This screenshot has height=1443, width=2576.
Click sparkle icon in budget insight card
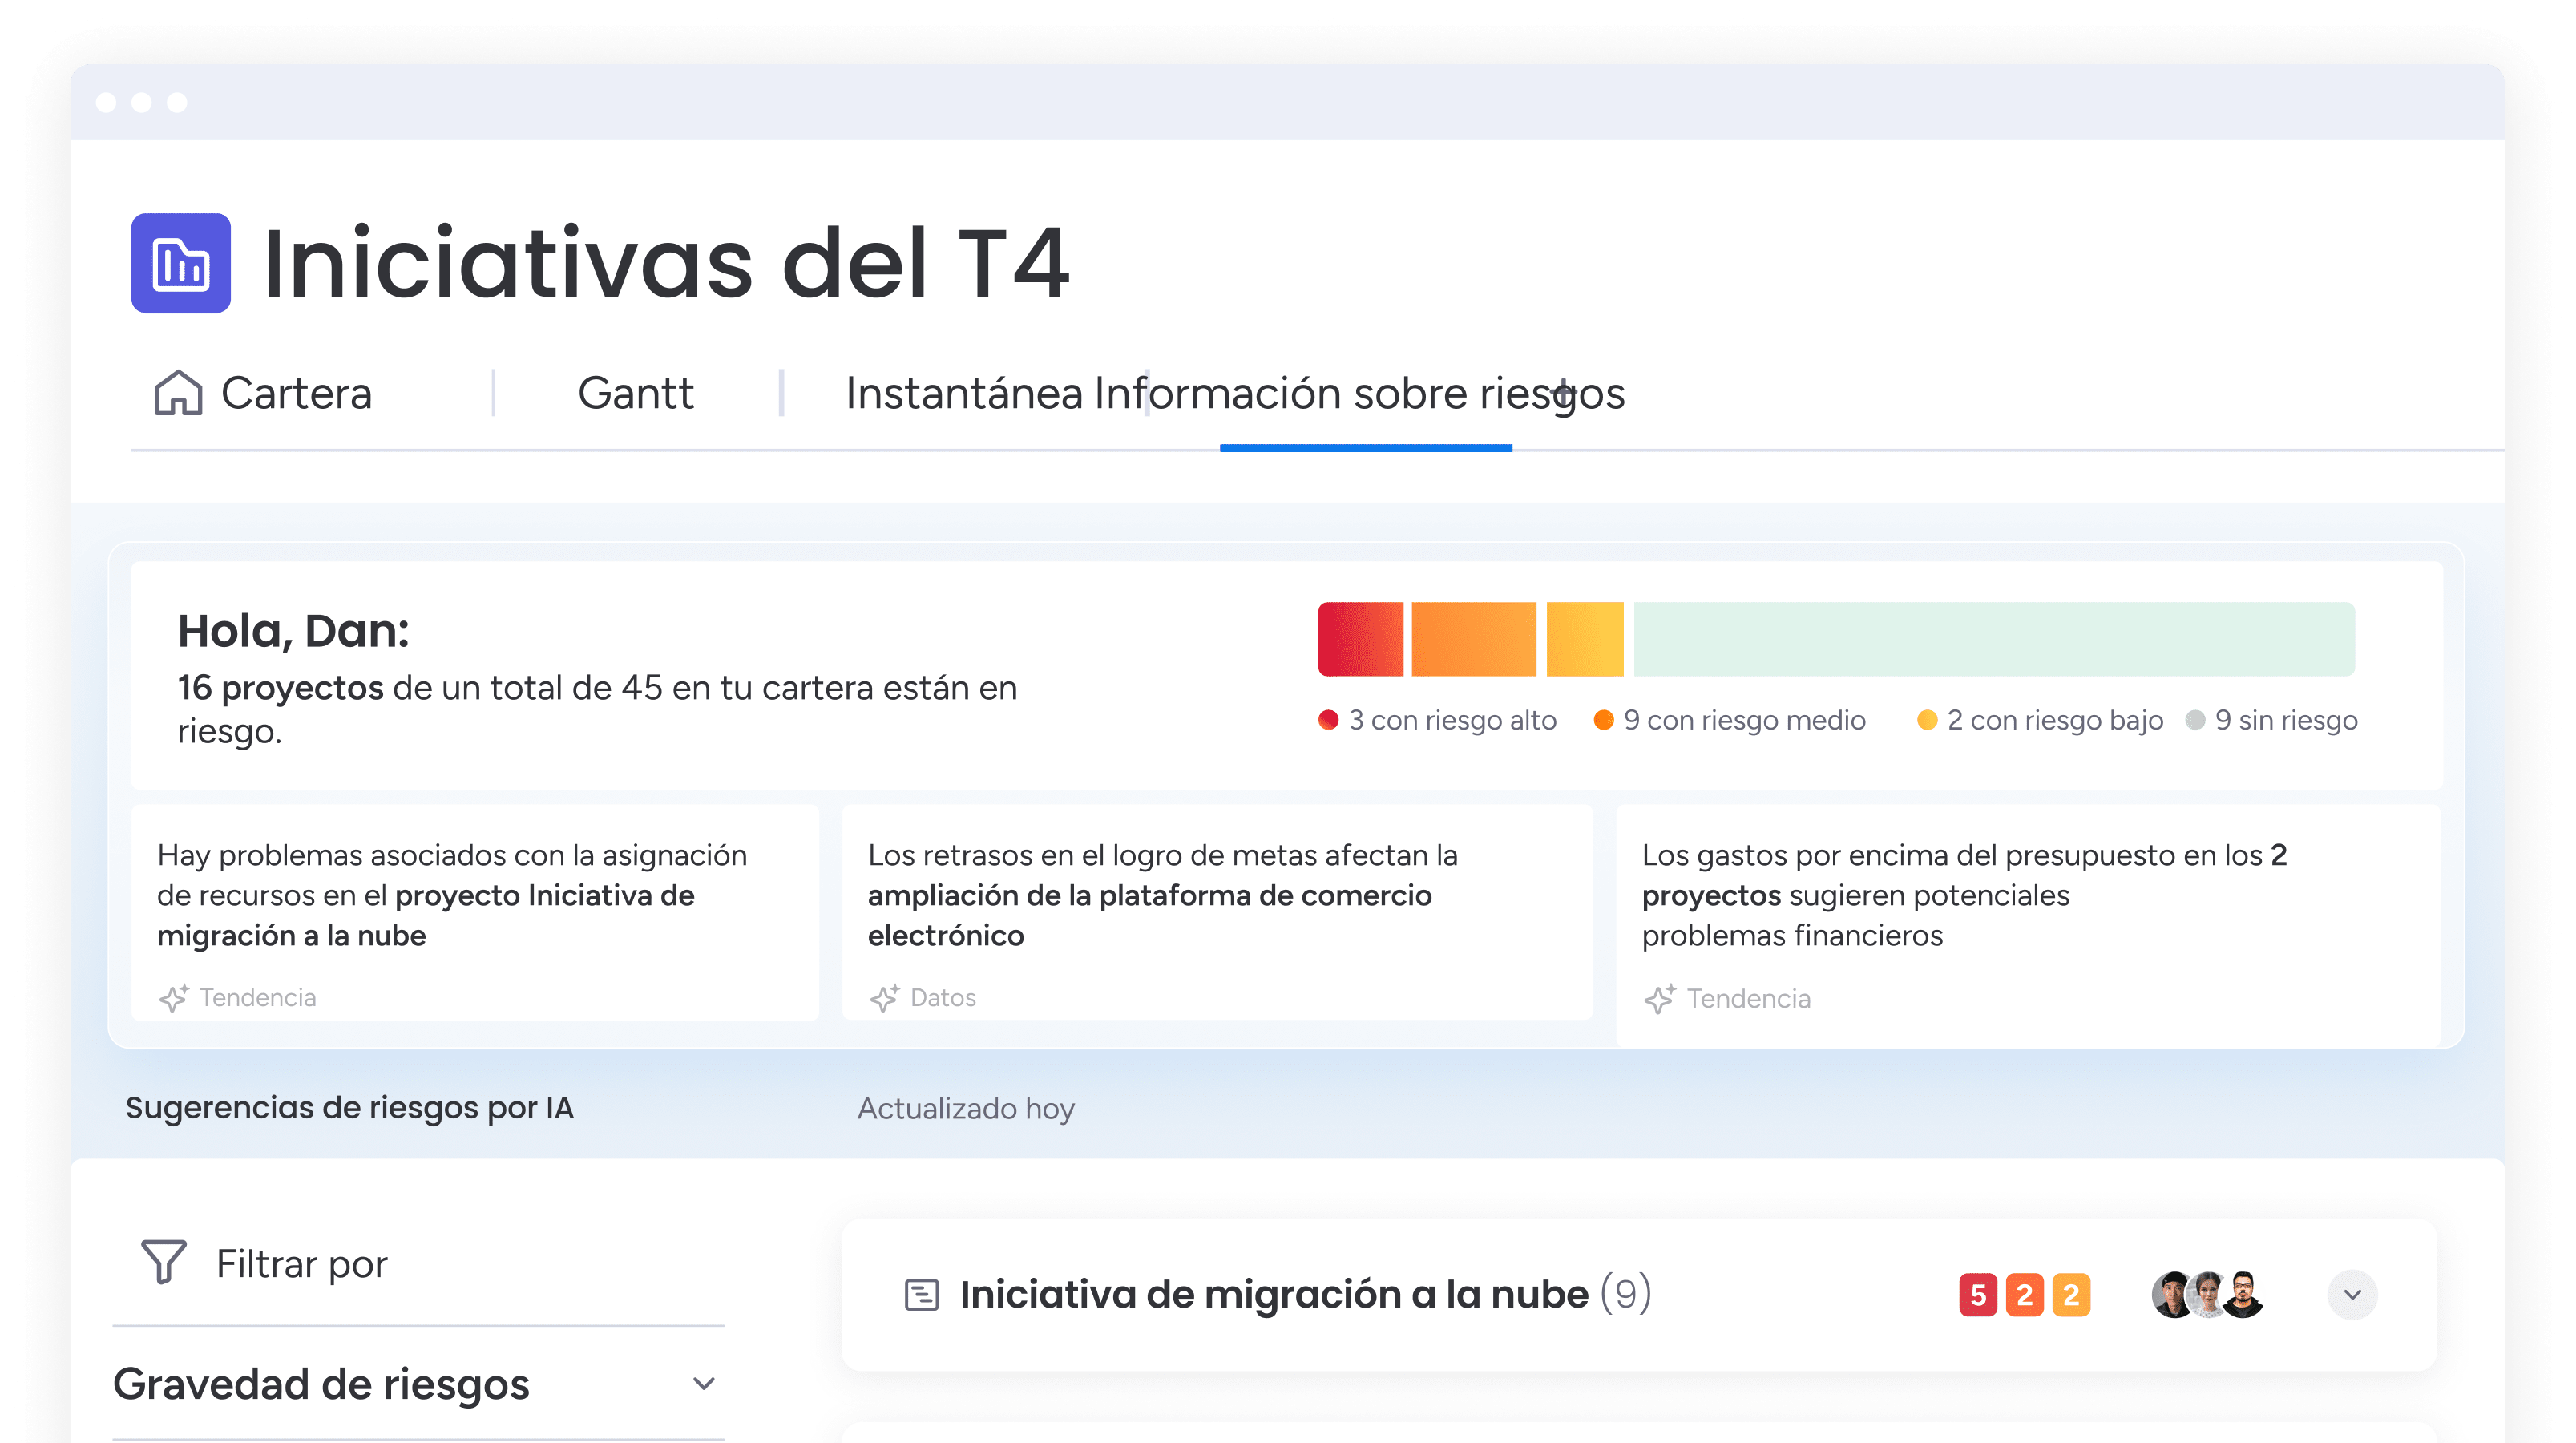(1660, 999)
